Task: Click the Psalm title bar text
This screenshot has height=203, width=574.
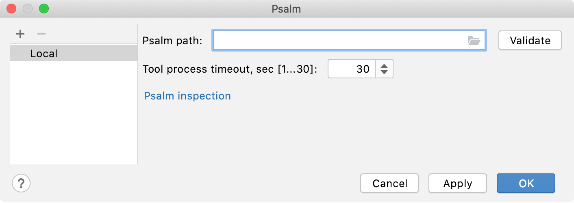Action: tap(286, 9)
